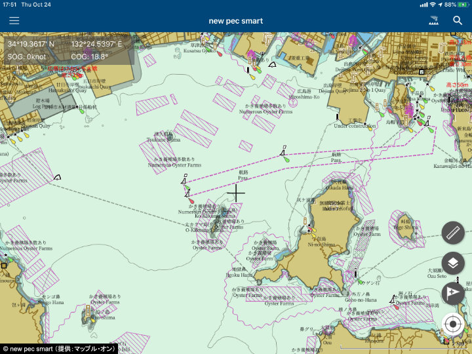The width and height of the screenshot is (472, 354).
Task: Tap the longitude reading 132°24.5397' E
Action: pyautogui.click(x=96, y=45)
